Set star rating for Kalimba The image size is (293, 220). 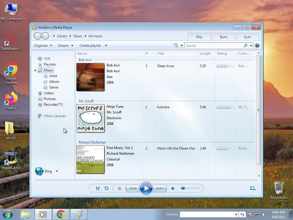225,107
